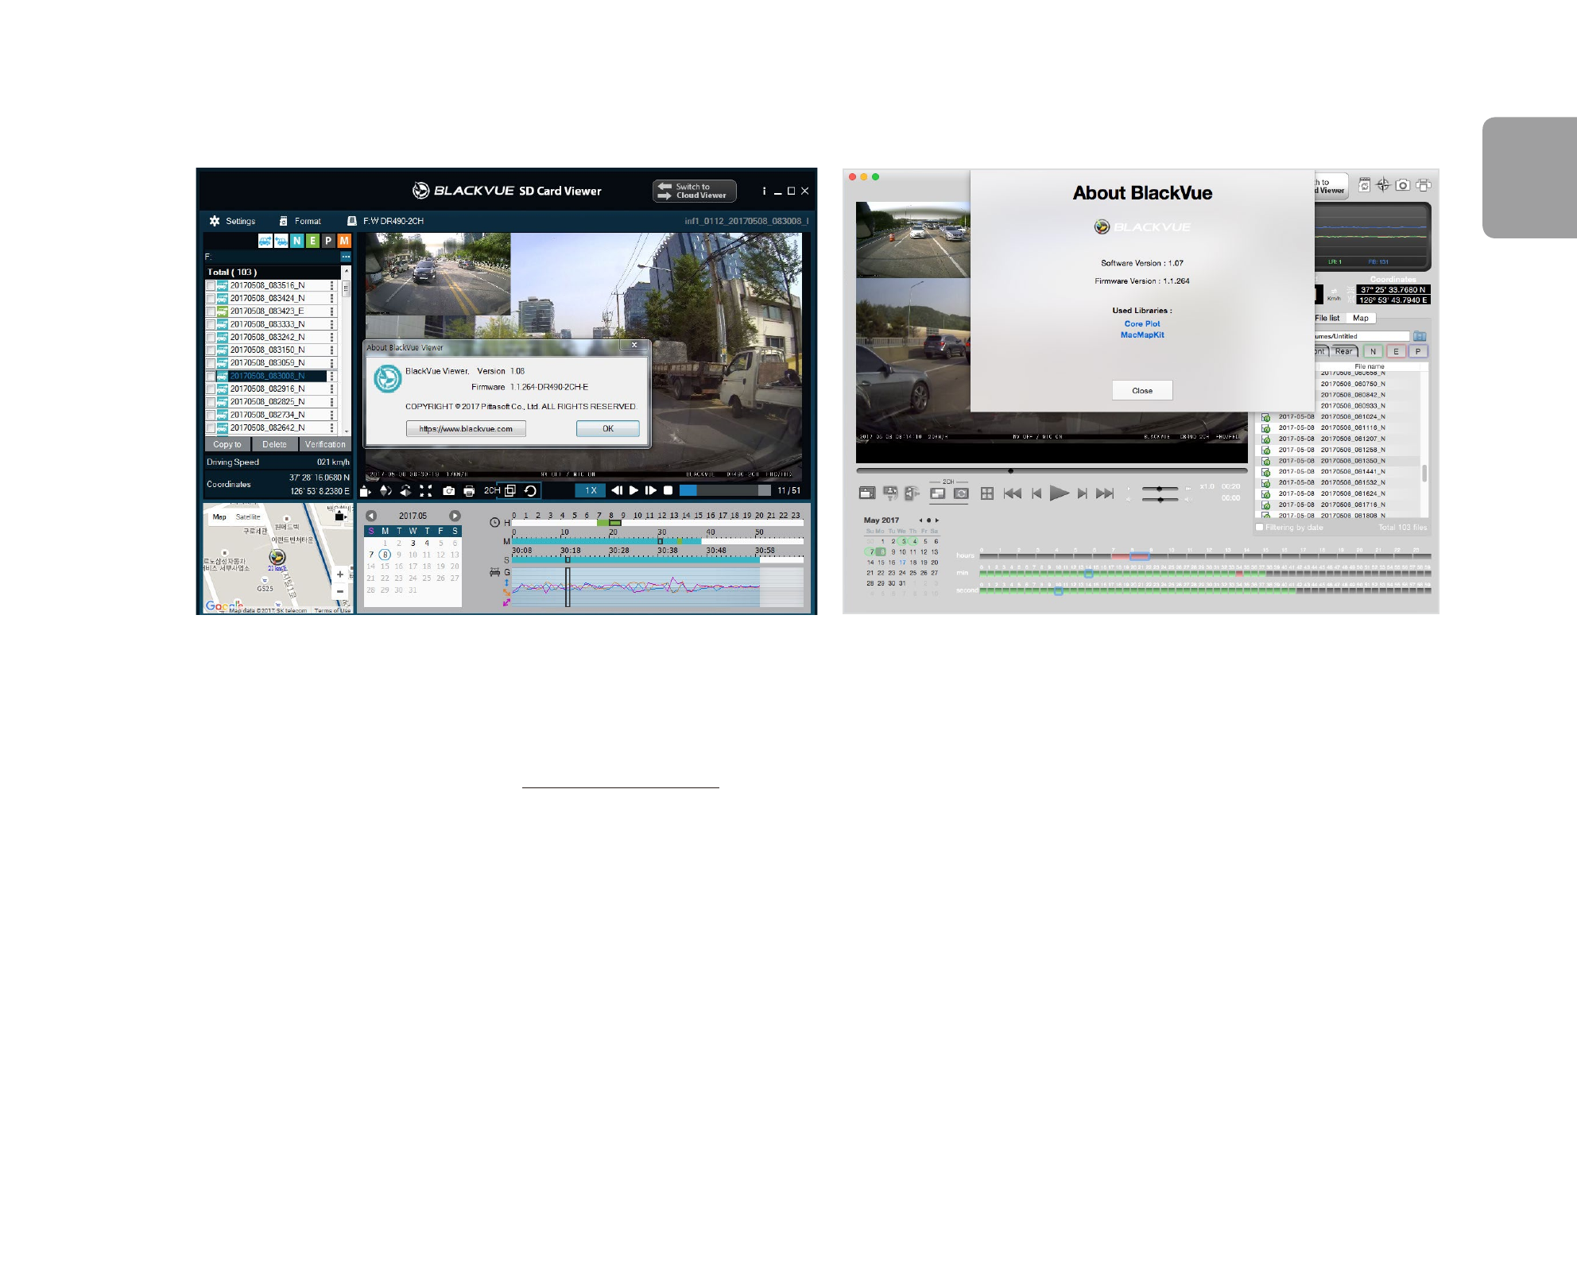Viewport: 1577px width, 1261px height.
Task: Click the stop button in Windows viewer
Action: coord(668,490)
